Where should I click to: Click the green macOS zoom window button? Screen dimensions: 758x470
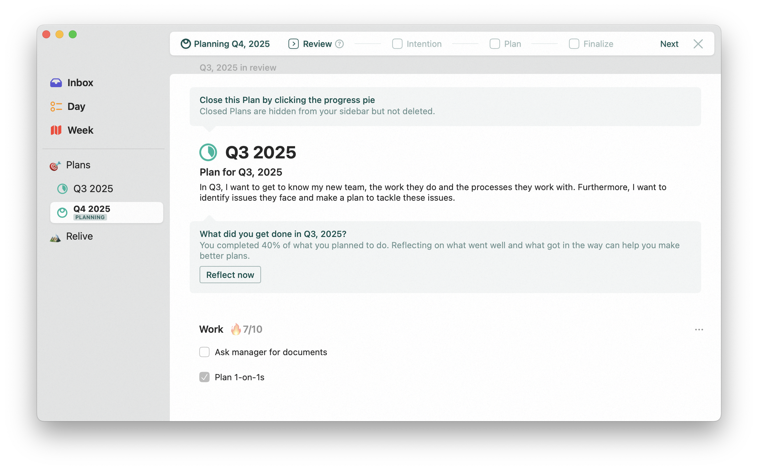tap(73, 34)
